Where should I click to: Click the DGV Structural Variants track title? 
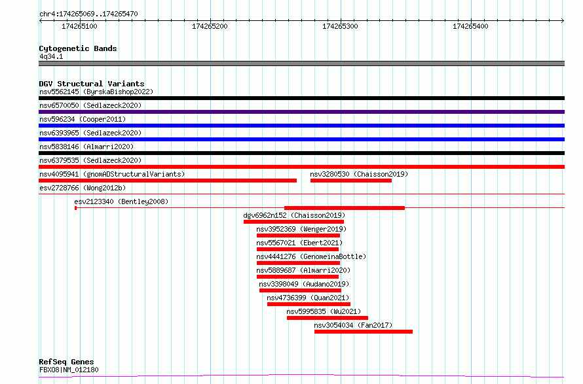[92, 84]
